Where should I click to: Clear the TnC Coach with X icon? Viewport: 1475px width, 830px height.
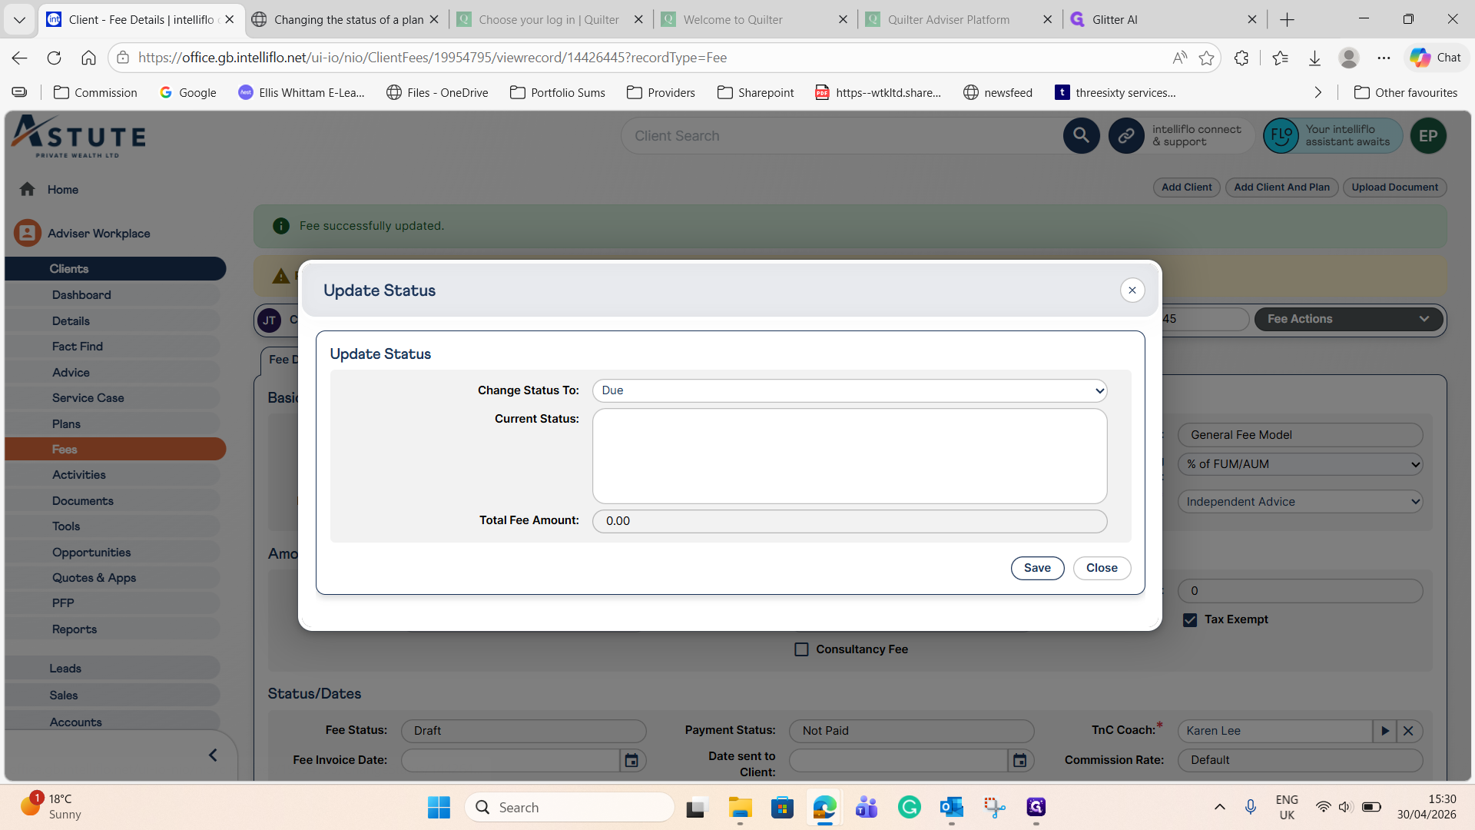[1408, 731]
